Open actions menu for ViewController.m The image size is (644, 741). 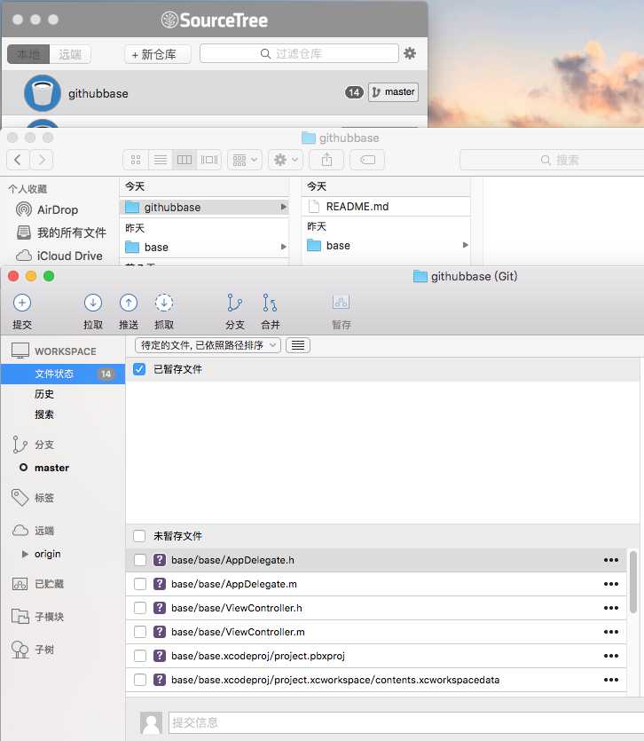(611, 632)
